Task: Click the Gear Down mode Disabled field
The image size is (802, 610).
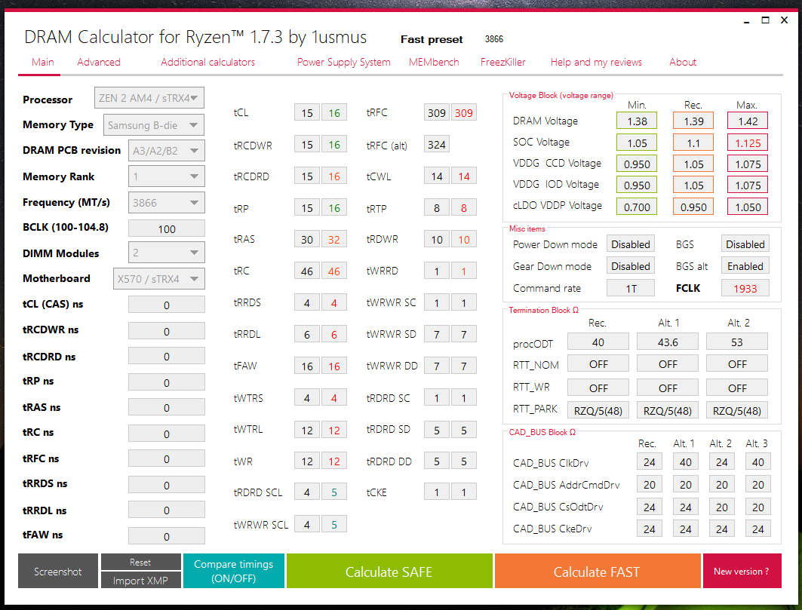Action: click(x=631, y=266)
